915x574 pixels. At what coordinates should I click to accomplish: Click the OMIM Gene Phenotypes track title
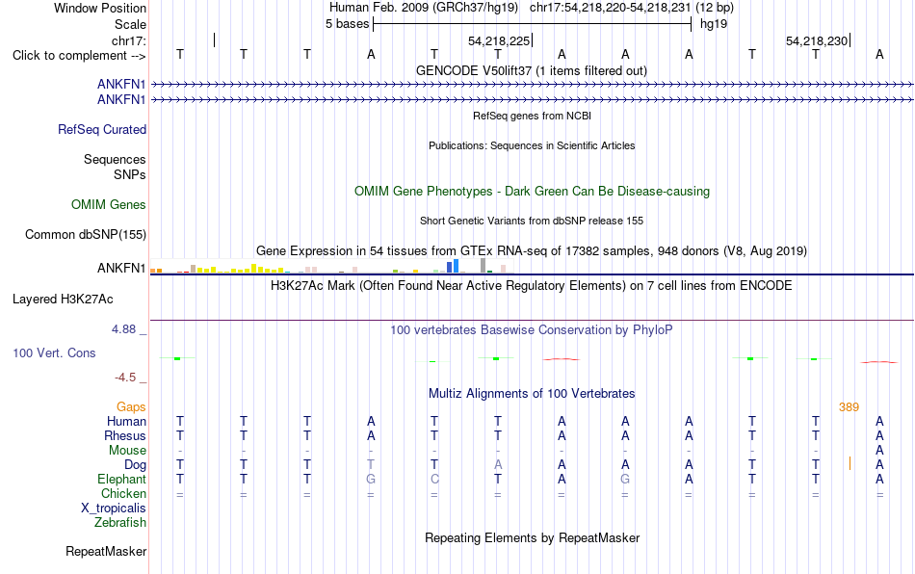click(x=532, y=192)
